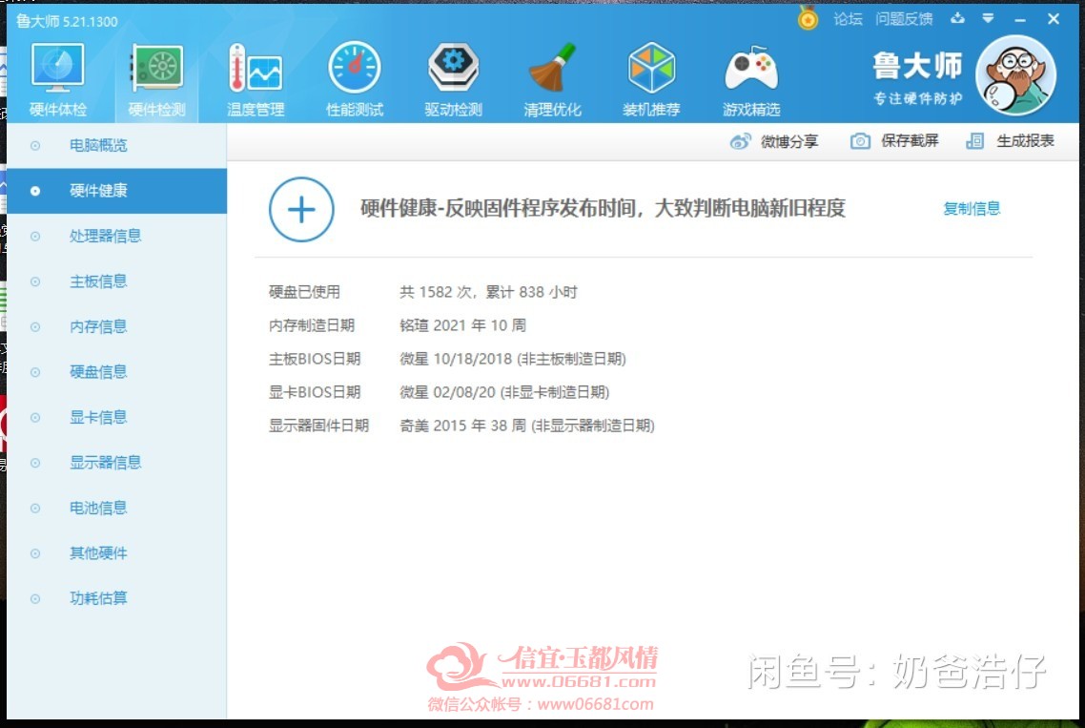This screenshot has width=1085, height=728.
Task: Click the 微博分享 share button label
Action: (789, 142)
